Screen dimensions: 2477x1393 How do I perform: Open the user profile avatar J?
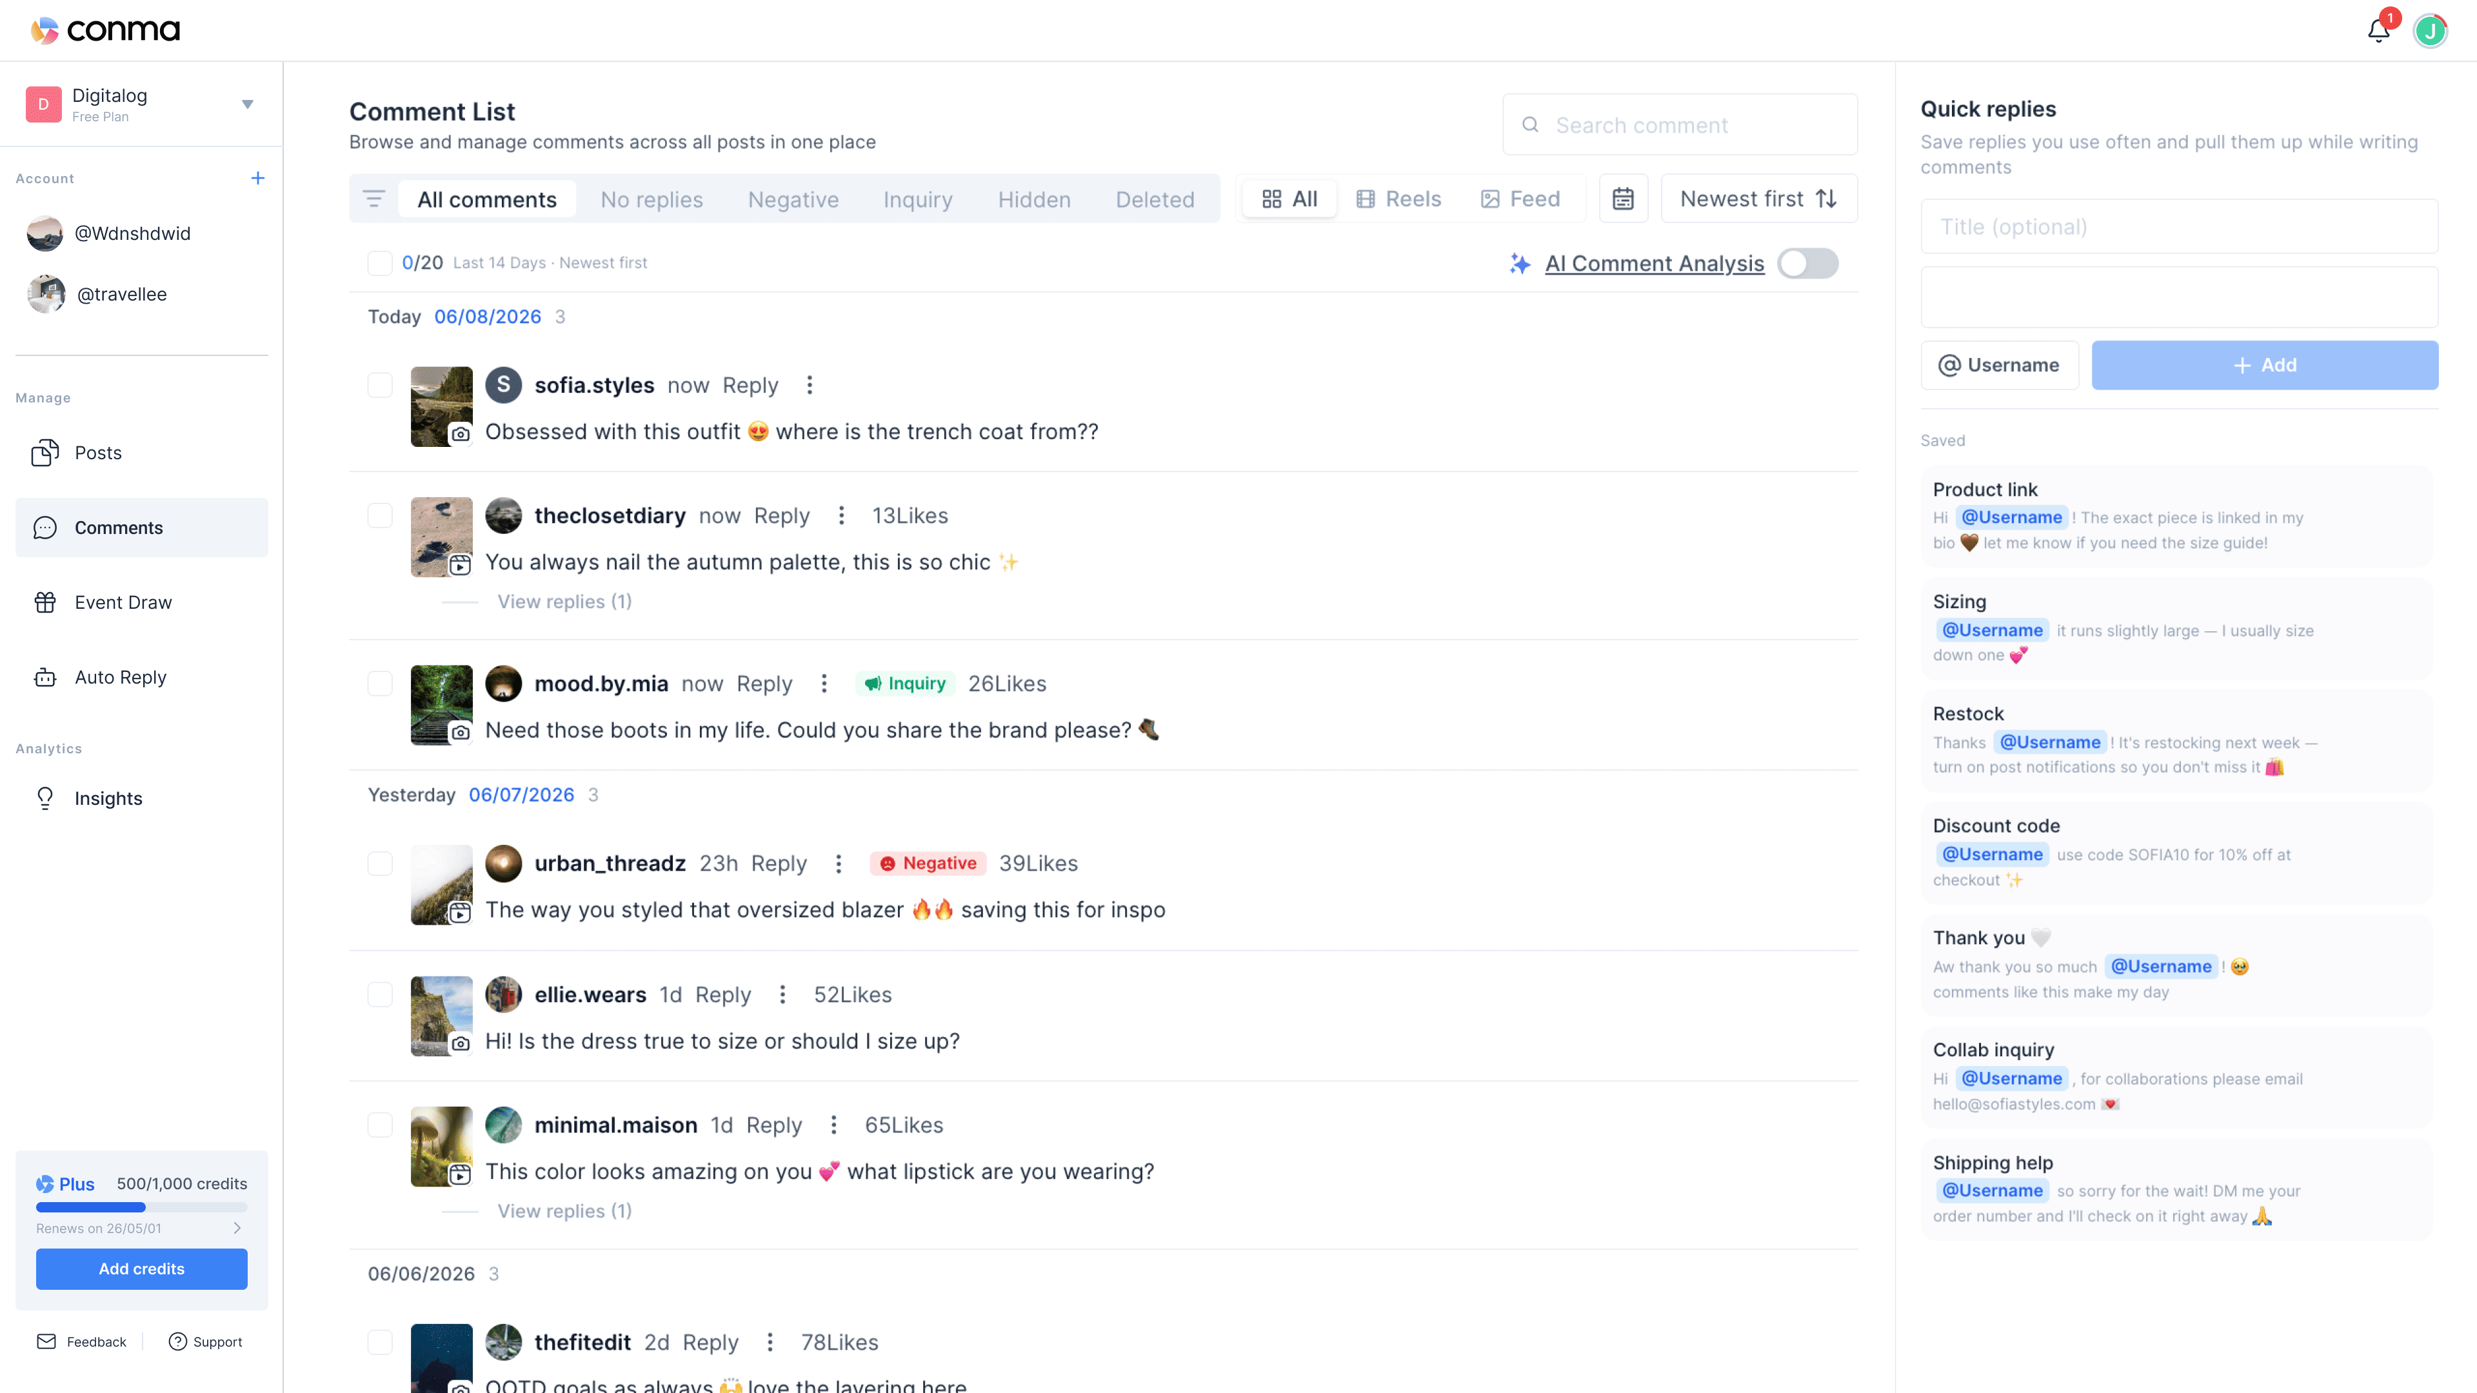(x=2430, y=31)
